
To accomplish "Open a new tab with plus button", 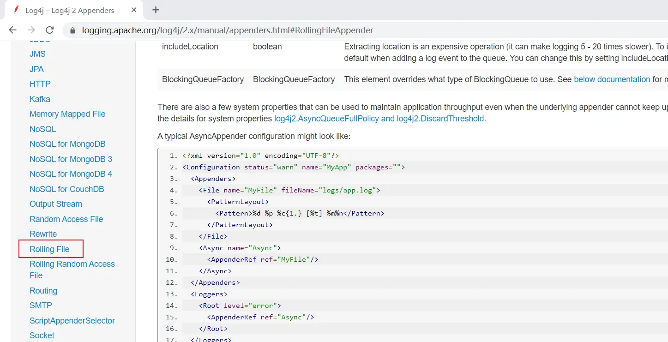I will [156, 10].
